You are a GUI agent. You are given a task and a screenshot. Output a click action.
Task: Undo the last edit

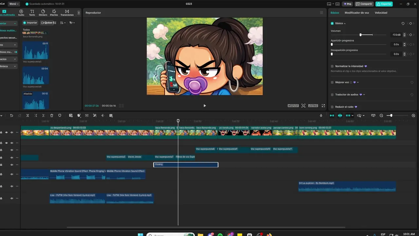pos(11,115)
